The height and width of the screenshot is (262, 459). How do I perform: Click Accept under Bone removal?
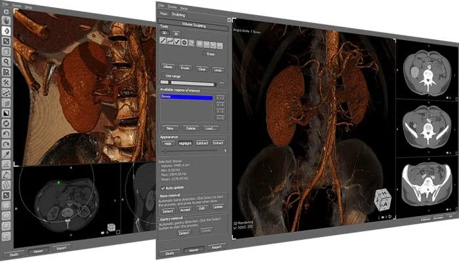pyautogui.click(x=185, y=210)
